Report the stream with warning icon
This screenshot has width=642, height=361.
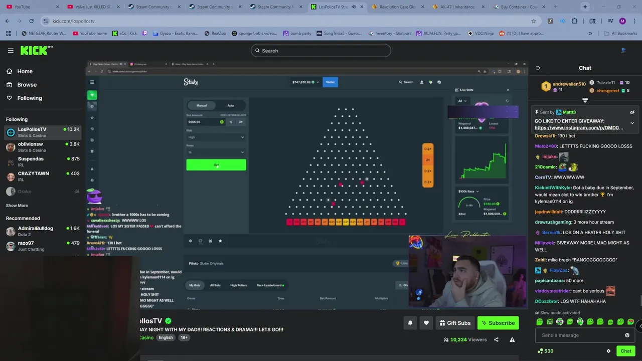pos(512,339)
